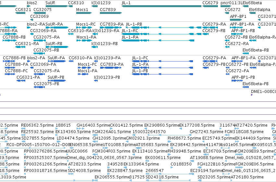The height and width of the screenshot is (182, 276).
Task: Click transcript blos2-RA
Action: point(36,24)
